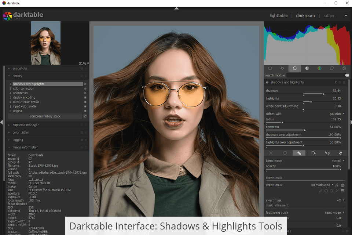Viewport: 352px width, 235px height.
Task: Switch to the other view
Action: 329,15
